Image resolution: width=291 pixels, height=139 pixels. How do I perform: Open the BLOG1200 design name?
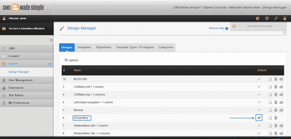click(80, 79)
